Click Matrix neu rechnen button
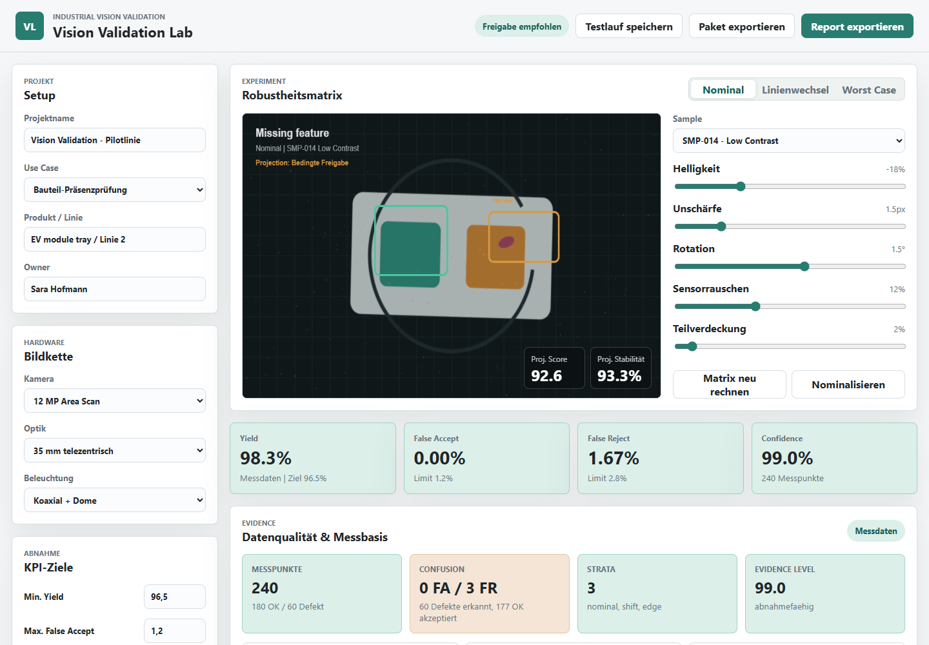The width and height of the screenshot is (929, 645). coord(730,384)
